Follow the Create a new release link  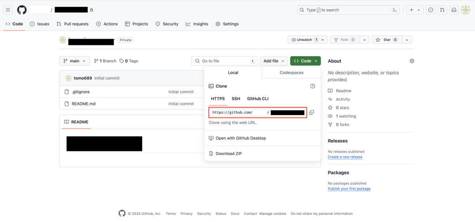click(345, 157)
